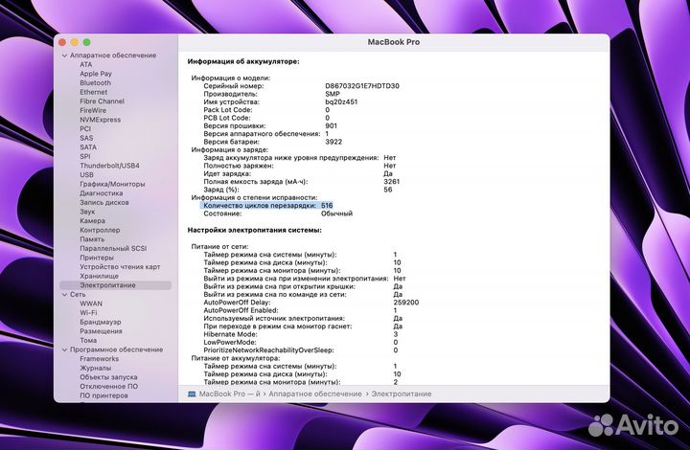Collapse the Аппаратное обеспечение section
The height and width of the screenshot is (450, 690).
64,56
